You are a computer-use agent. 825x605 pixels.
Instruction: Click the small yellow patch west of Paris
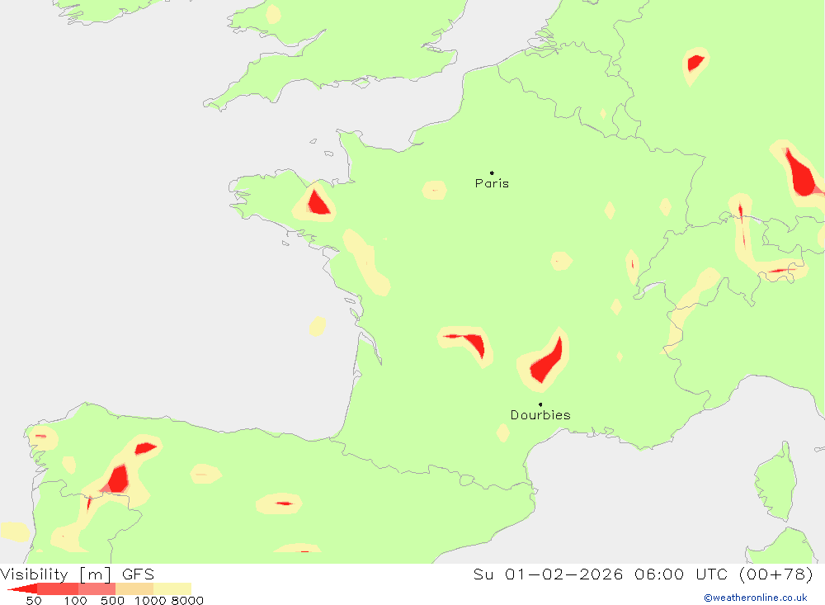point(435,190)
